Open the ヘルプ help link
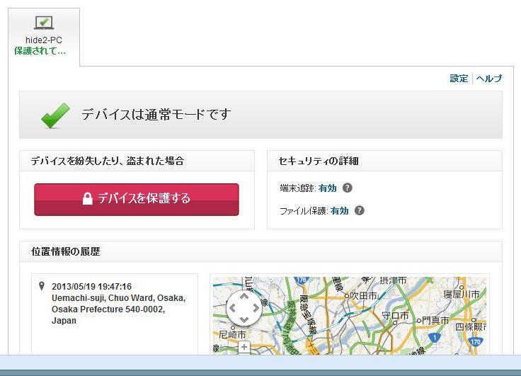Viewport: 521px width, 376px height. (489, 79)
